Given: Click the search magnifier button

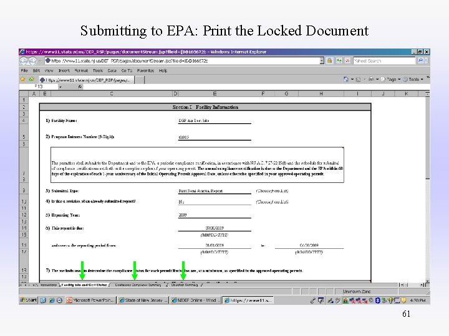Looking at the screenshot, I should 420,60.
